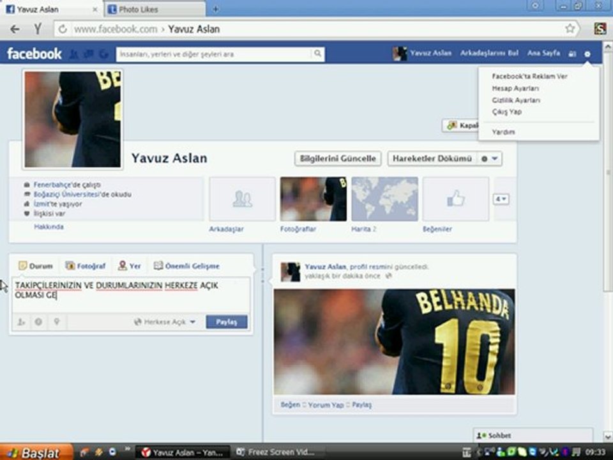Click the Kapak cover photo button

click(460, 126)
